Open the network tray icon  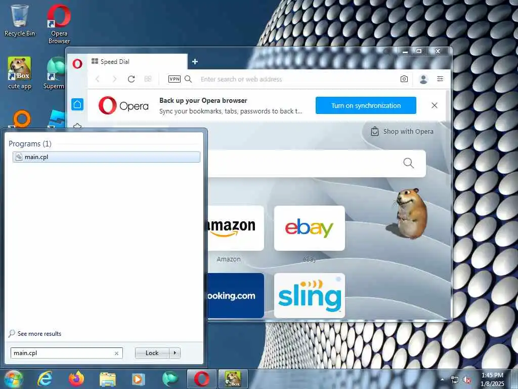click(455, 380)
